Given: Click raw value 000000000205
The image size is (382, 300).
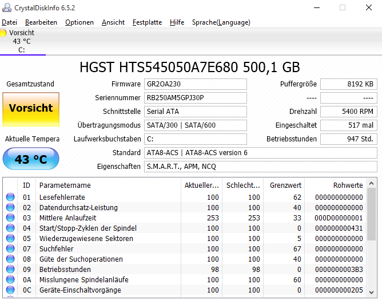Looking at the screenshot, I should tap(339, 290).
